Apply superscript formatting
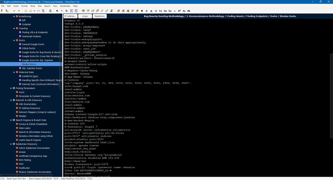333x180 pixels. 179,11
